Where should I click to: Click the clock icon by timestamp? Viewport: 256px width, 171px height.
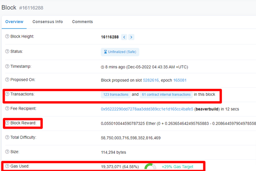point(102,67)
